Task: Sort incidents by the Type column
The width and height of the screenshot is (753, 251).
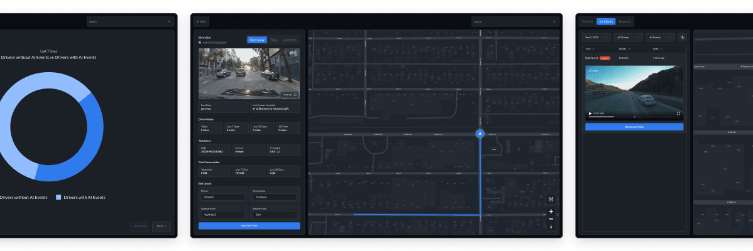Action: [589, 49]
